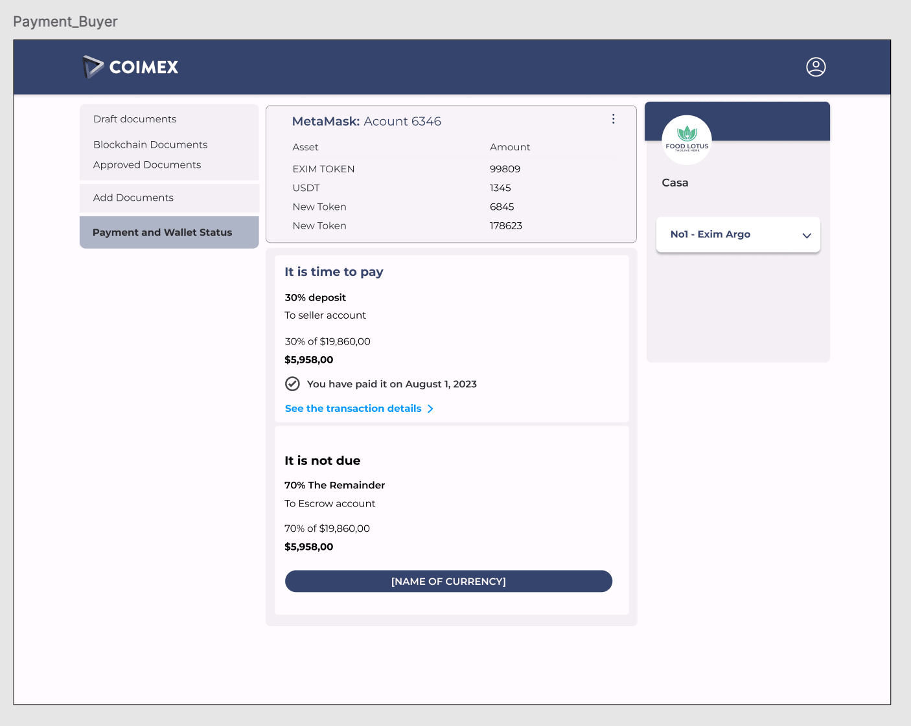Go to Blockchain Documents
Screen dimensions: 911x726
pyautogui.click(x=150, y=144)
